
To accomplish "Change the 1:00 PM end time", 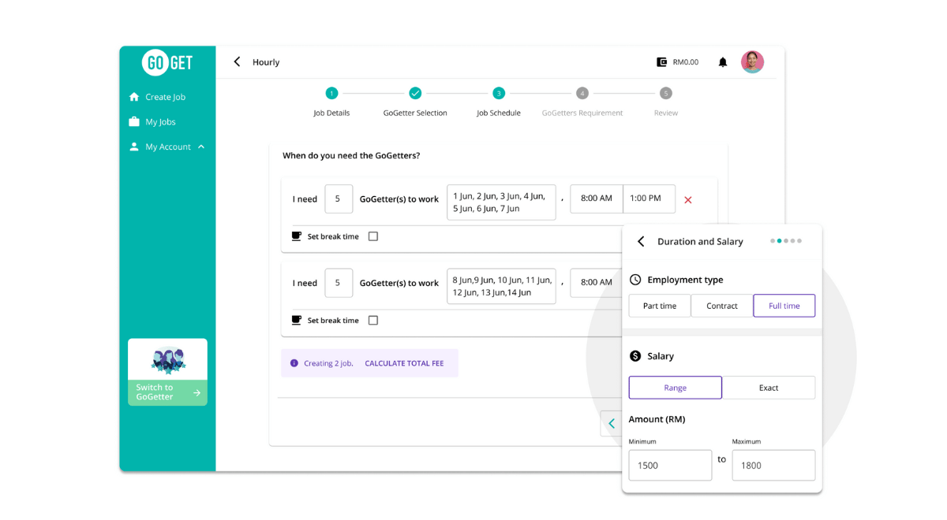I will coord(649,199).
